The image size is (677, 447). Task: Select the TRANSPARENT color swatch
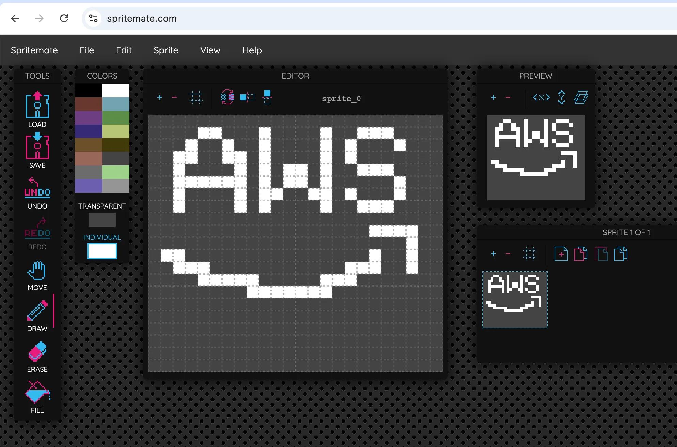[102, 220]
